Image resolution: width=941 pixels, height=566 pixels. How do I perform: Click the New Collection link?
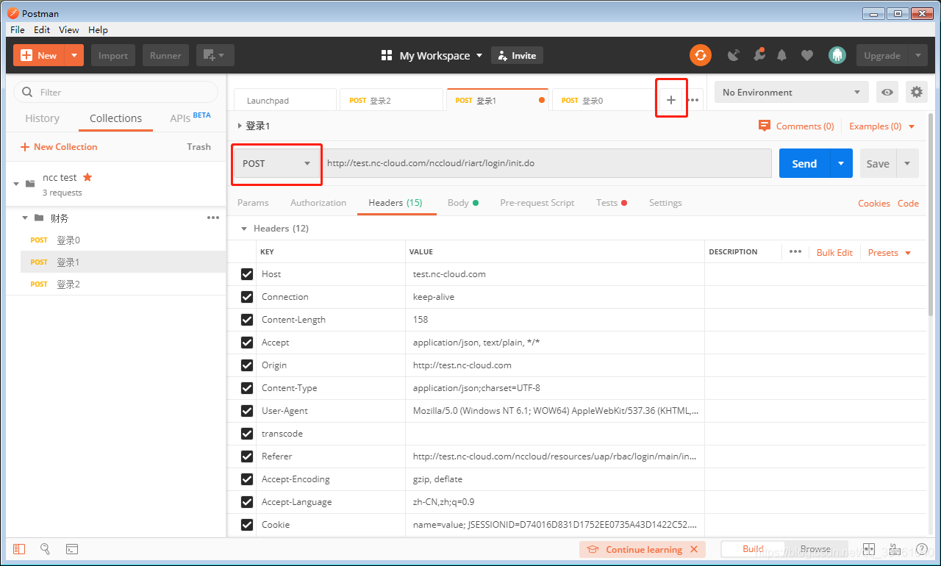59,147
